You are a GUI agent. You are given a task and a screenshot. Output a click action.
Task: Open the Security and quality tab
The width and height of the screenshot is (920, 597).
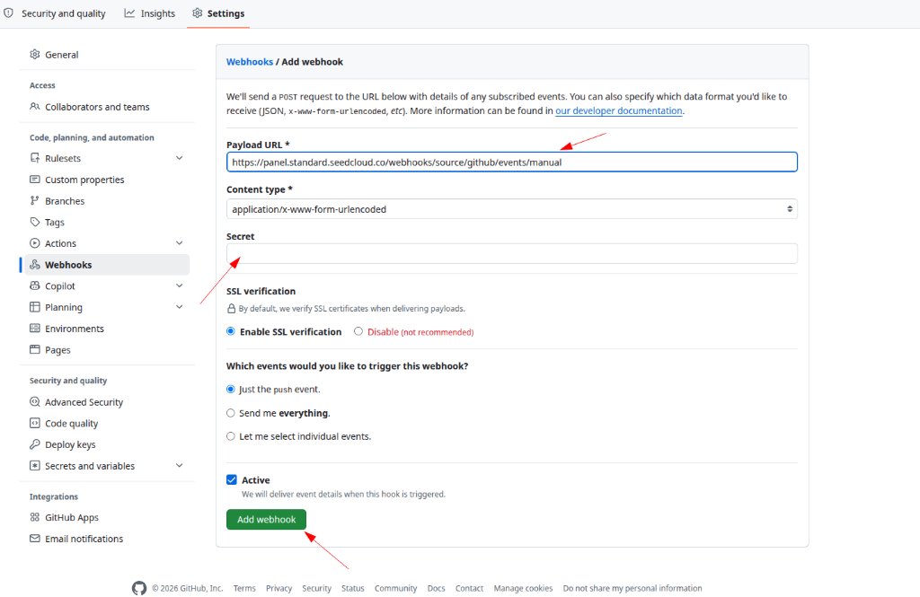coord(55,13)
